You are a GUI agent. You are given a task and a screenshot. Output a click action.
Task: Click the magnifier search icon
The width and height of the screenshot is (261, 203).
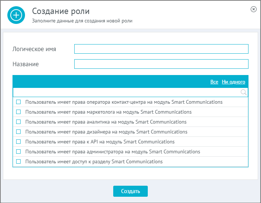[243, 92]
